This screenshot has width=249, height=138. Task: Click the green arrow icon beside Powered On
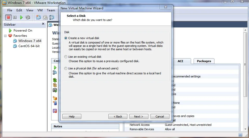pos(10,30)
